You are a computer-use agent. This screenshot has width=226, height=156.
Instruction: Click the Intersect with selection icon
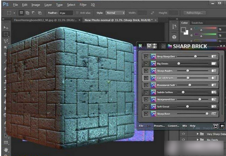[x=39, y=13]
